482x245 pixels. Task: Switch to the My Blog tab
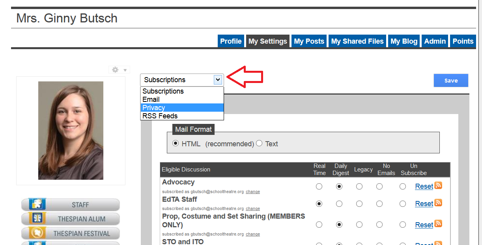[404, 41]
